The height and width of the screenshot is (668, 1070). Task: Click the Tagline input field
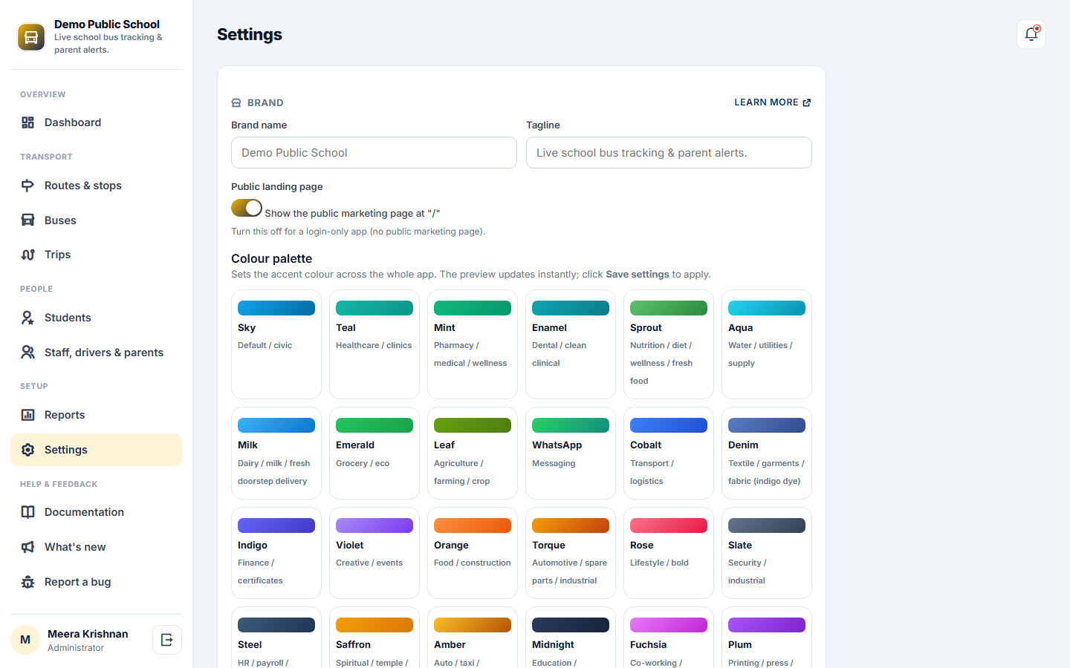pyautogui.click(x=669, y=152)
